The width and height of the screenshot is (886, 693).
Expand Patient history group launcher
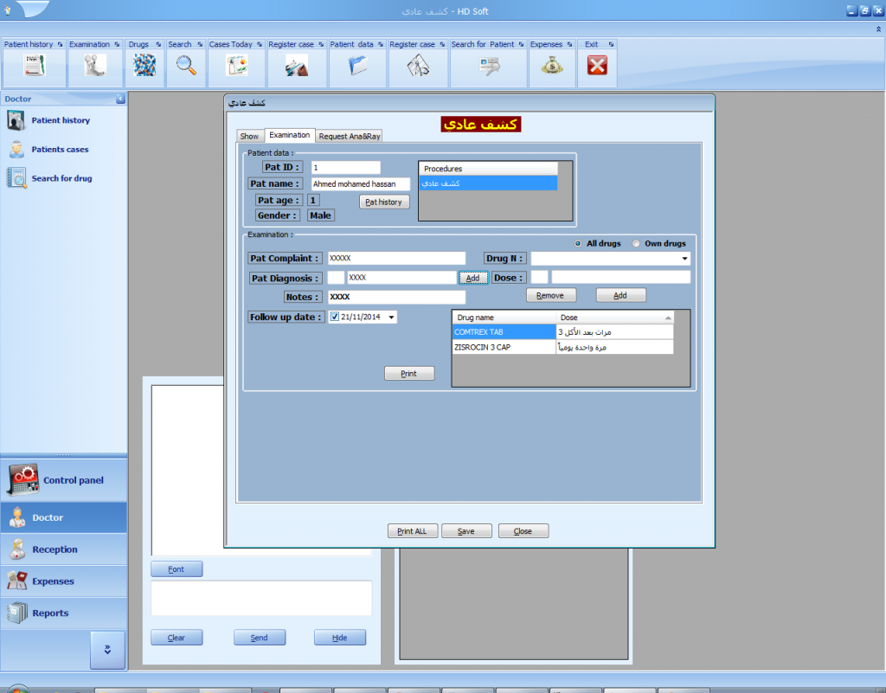(x=60, y=44)
